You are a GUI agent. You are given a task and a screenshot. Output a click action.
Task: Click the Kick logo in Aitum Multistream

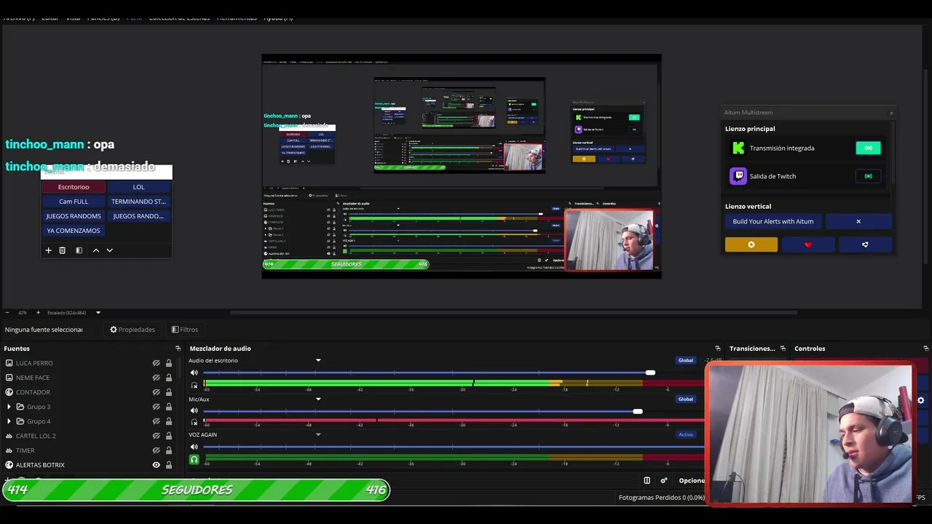coord(738,148)
